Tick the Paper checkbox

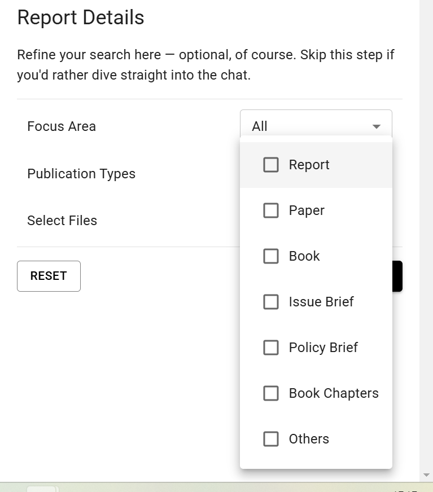pyautogui.click(x=271, y=210)
